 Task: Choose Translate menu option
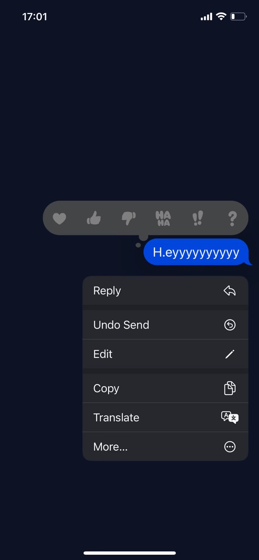tap(165, 417)
